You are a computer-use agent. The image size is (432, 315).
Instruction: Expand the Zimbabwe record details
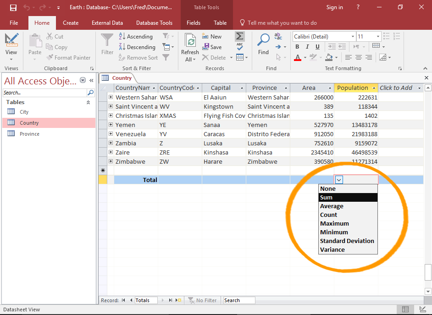[x=111, y=161]
